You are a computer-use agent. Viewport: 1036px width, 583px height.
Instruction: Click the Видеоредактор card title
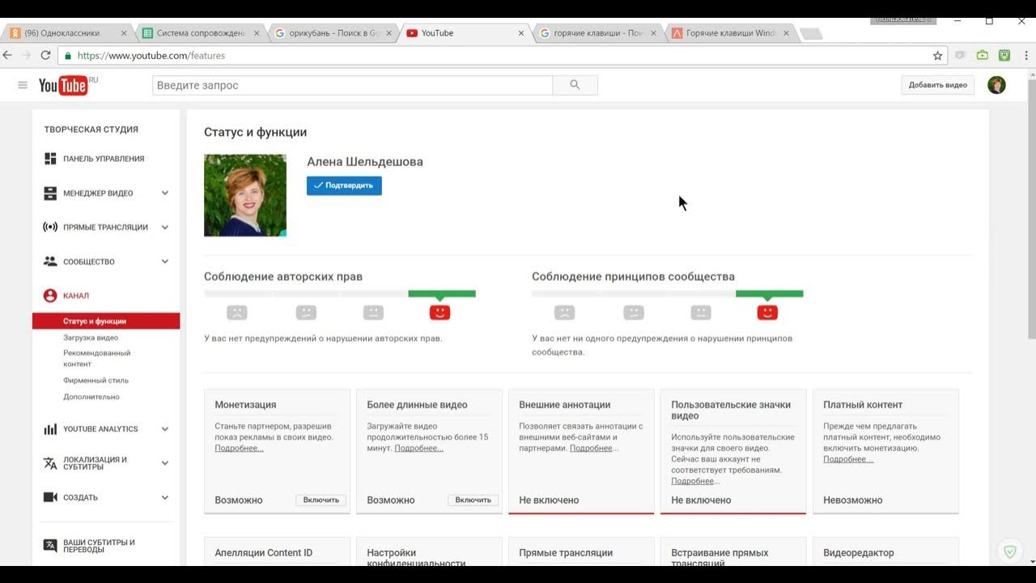tap(859, 553)
